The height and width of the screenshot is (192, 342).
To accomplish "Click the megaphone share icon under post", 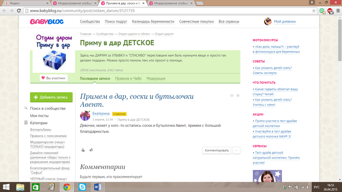I will pyautogui.click(x=91, y=150).
